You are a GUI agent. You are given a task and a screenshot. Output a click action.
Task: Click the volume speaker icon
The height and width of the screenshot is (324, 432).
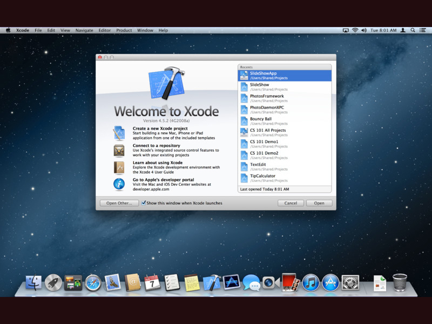pyautogui.click(x=364, y=30)
